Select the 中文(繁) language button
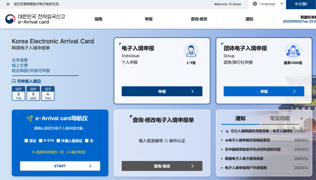This screenshot has width=316, height=180. [x=301, y=4]
